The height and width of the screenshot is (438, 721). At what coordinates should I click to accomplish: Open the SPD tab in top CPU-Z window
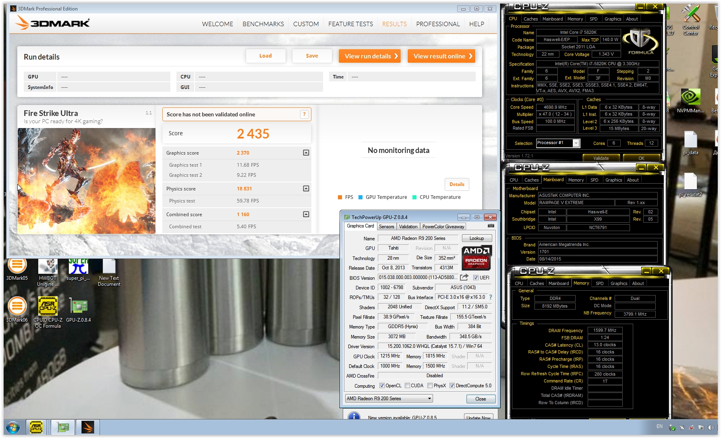593,19
